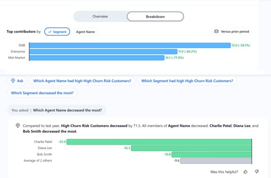The height and width of the screenshot is (178, 271).
Task: Click the Enterprise value label 11.0 (-60.2%)
Action: click(x=187, y=51)
